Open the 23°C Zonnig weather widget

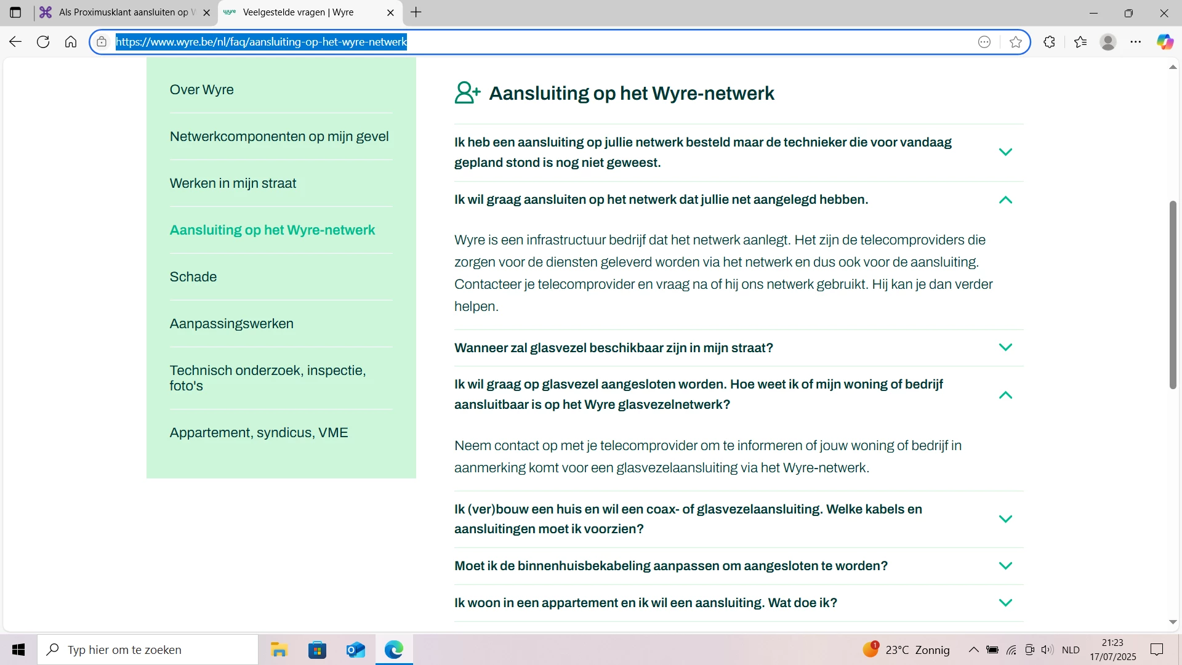[x=906, y=650]
